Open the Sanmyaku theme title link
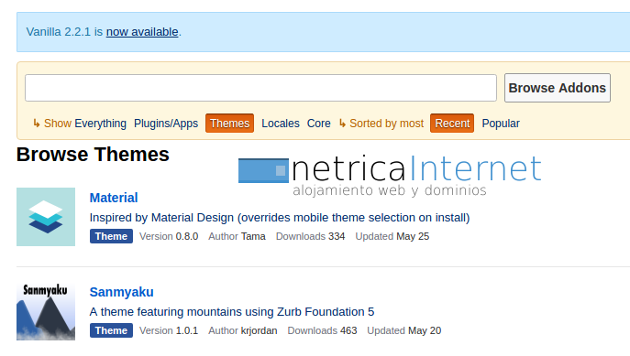 121,292
